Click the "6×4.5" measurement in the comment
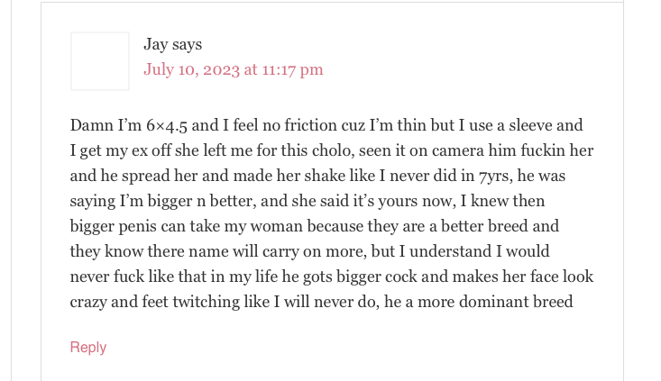 click(167, 125)
